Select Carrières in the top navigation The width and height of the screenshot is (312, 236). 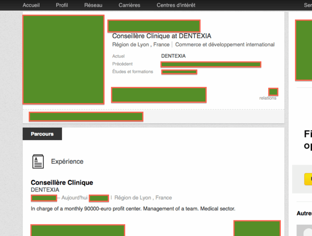[129, 5]
